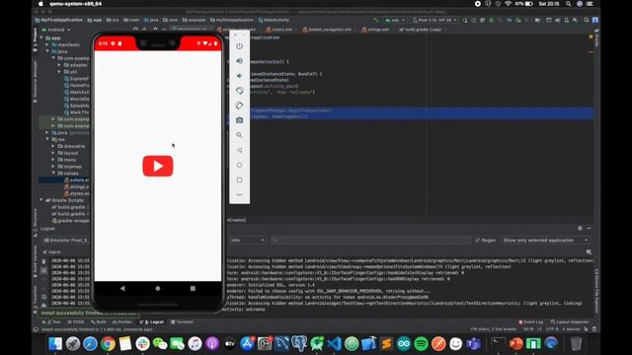The height and width of the screenshot is (355, 632).
Task: Open the Android project view dropdown
Action: click(56, 30)
